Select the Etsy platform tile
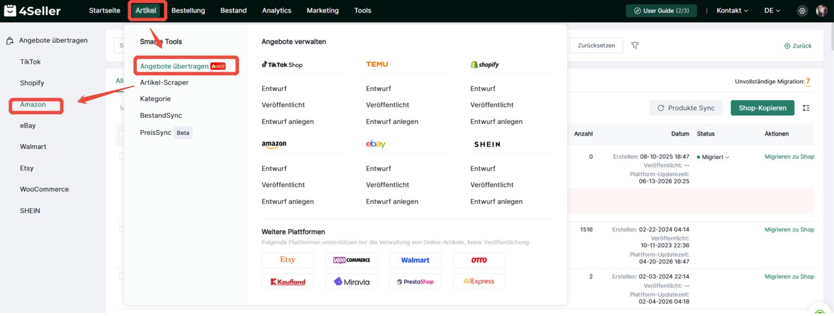Image resolution: width=834 pixels, height=316 pixels. 288,260
